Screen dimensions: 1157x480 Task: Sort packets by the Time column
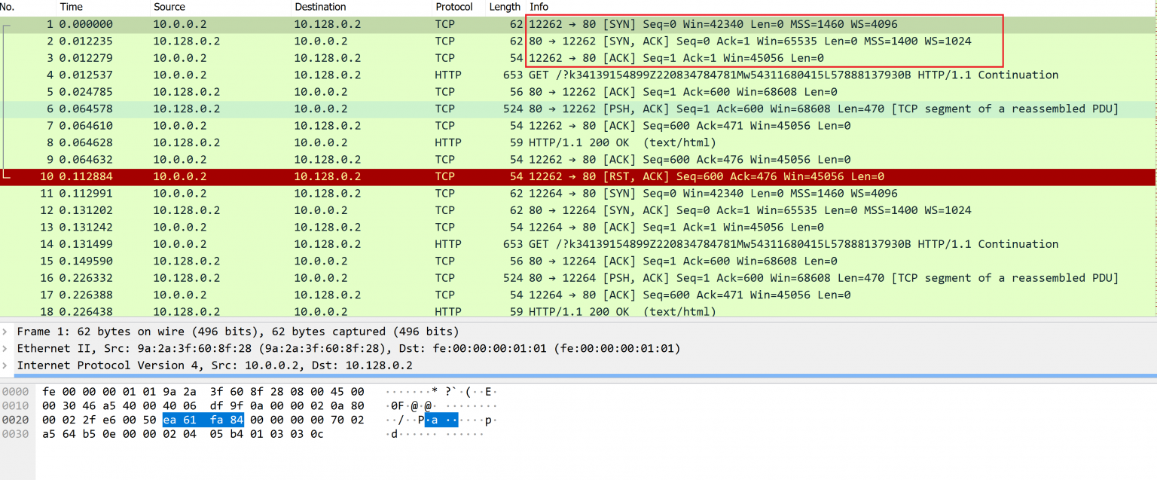[72, 7]
